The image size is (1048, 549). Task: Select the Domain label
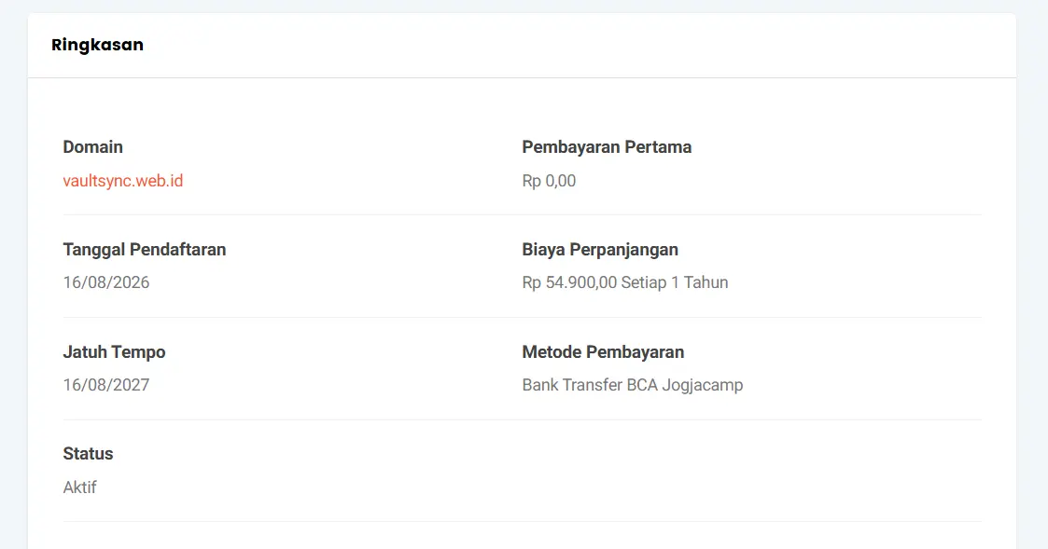click(93, 147)
